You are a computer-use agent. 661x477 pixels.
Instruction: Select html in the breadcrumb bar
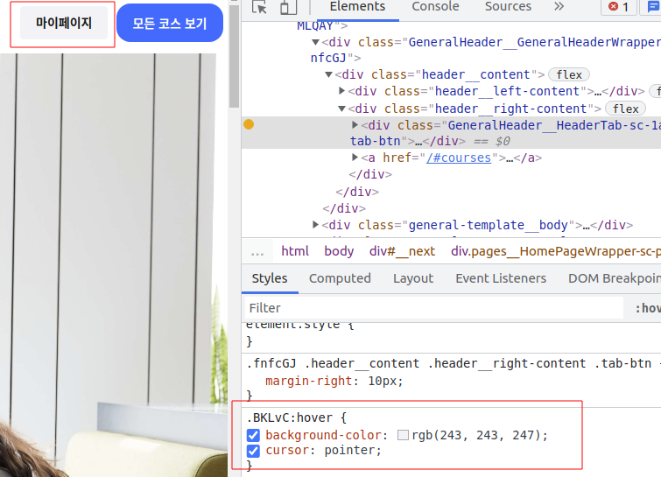(x=295, y=251)
